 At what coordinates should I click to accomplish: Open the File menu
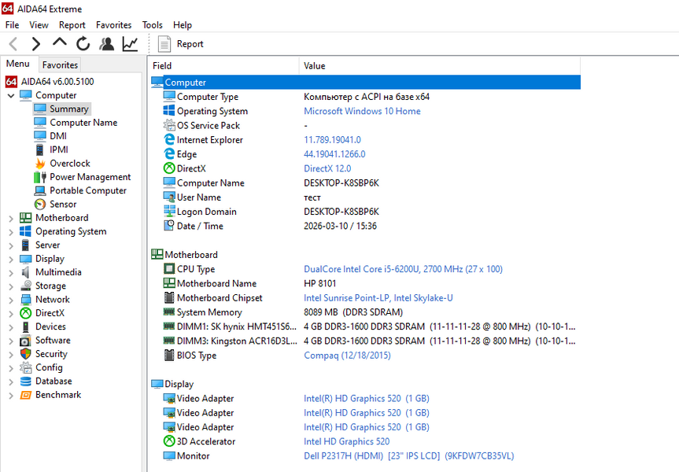pos(12,25)
